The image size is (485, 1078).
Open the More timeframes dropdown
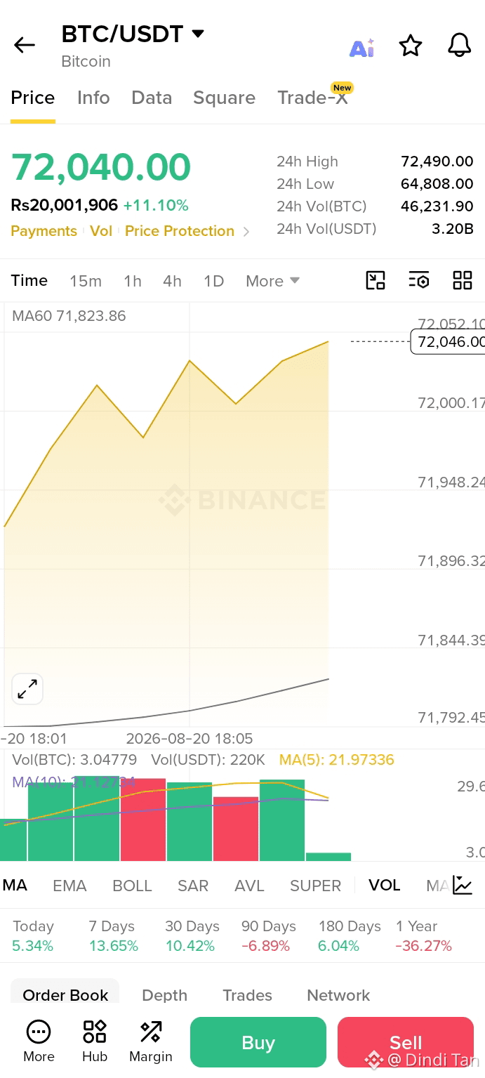[x=272, y=281]
